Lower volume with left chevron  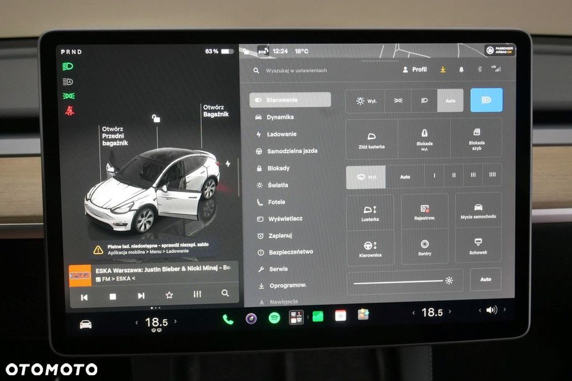[480, 310]
